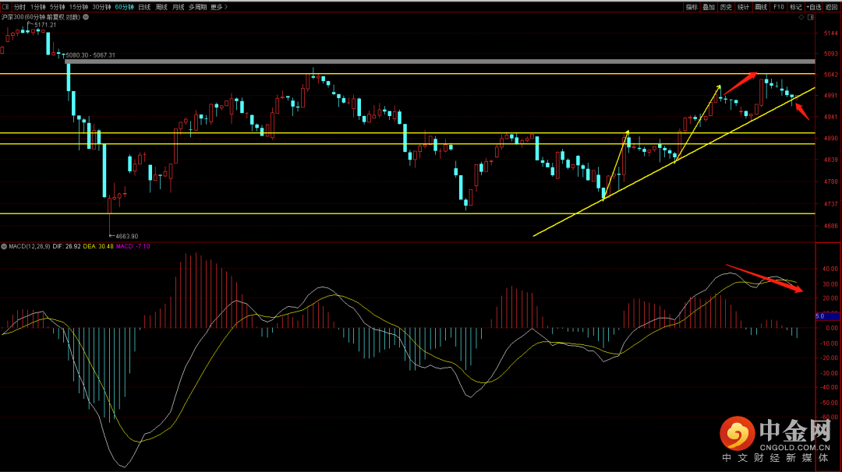Select the 1分钟 timeframe
The image size is (842, 472).
(38, 7)
